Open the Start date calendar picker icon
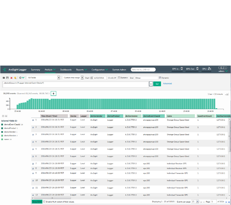This screenshot has width=231, height=205. pos(91,78)
